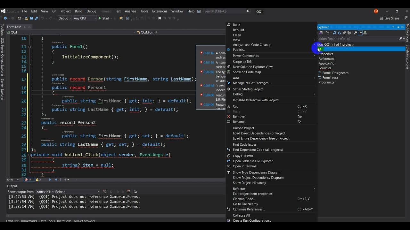Image resolution: width=410 pixels, height=230 pixels.
Task: Click the Clear All icon in Output panel
Action: coord(129,192)
